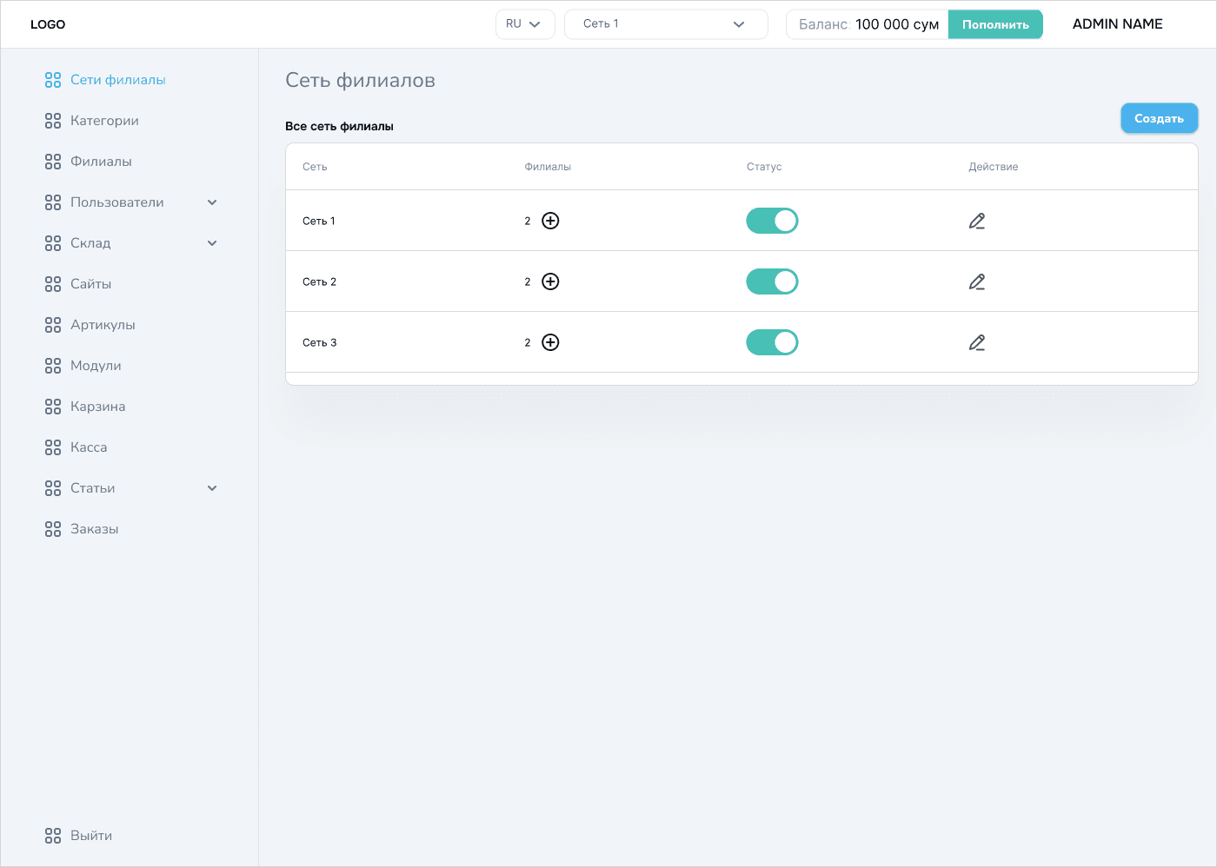Disable the status toggle for Сеть 1
The width and height of the screenshot is (1217, 867).
tap(772, 221)
